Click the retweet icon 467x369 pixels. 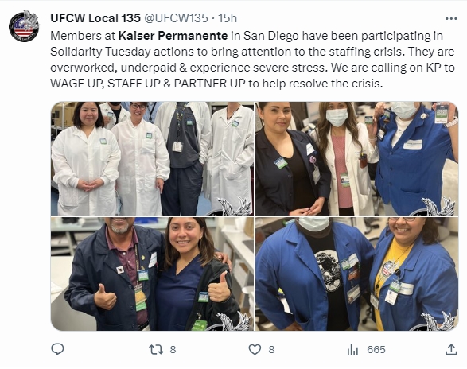[156, 349]
